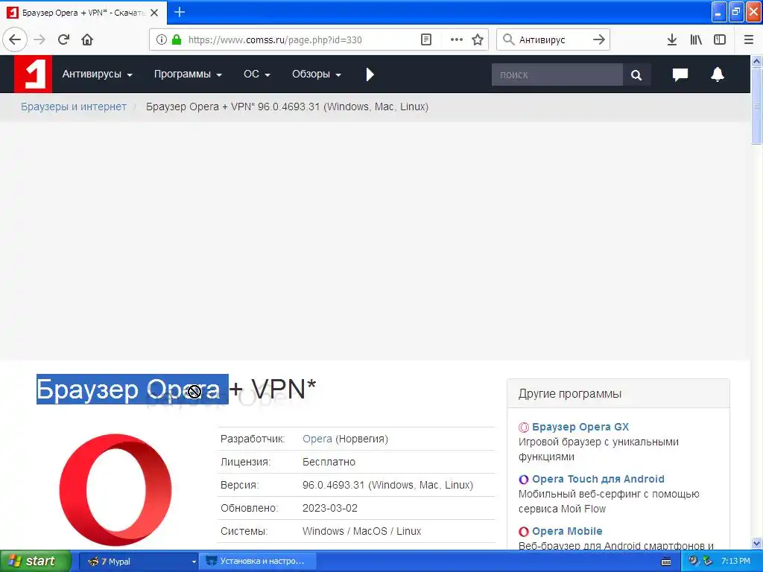Switch to the Mypal taskbar group
Screen dimensions: 763x572
(x=138, y=562)
